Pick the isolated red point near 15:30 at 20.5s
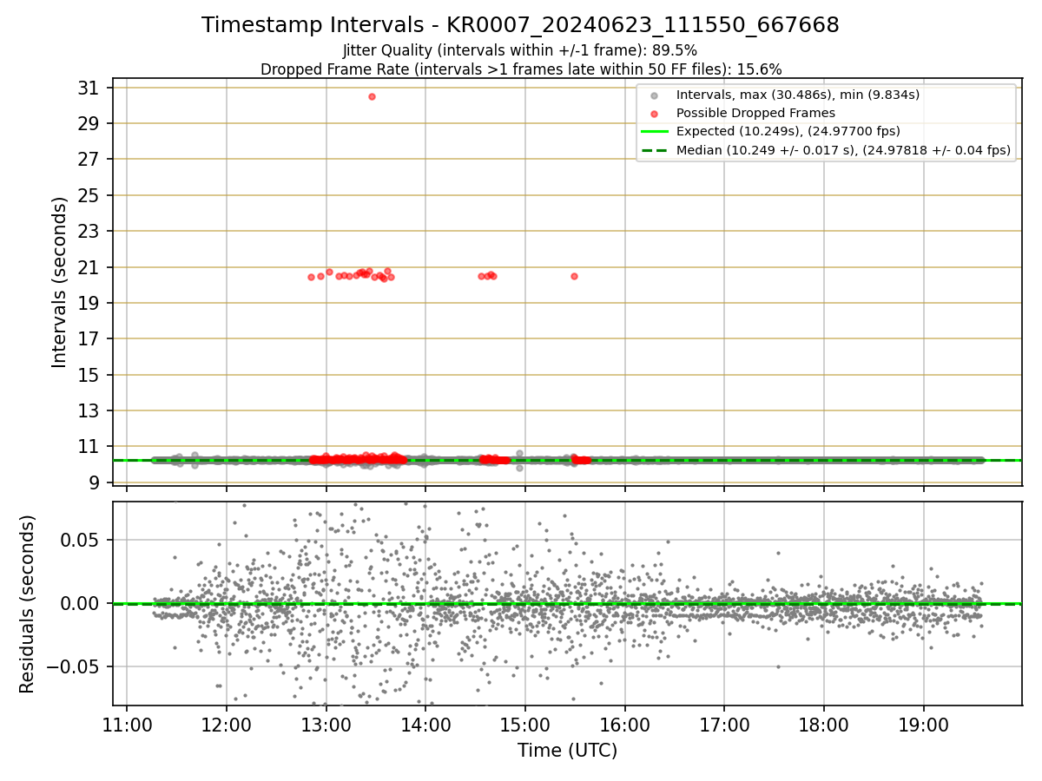 (574, 276)
